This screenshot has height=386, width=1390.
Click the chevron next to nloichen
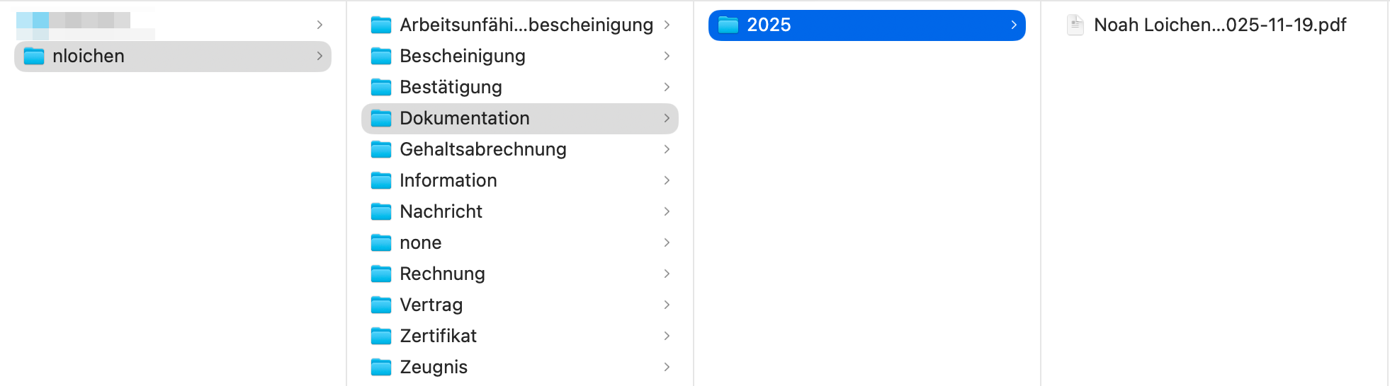point(320,56)
